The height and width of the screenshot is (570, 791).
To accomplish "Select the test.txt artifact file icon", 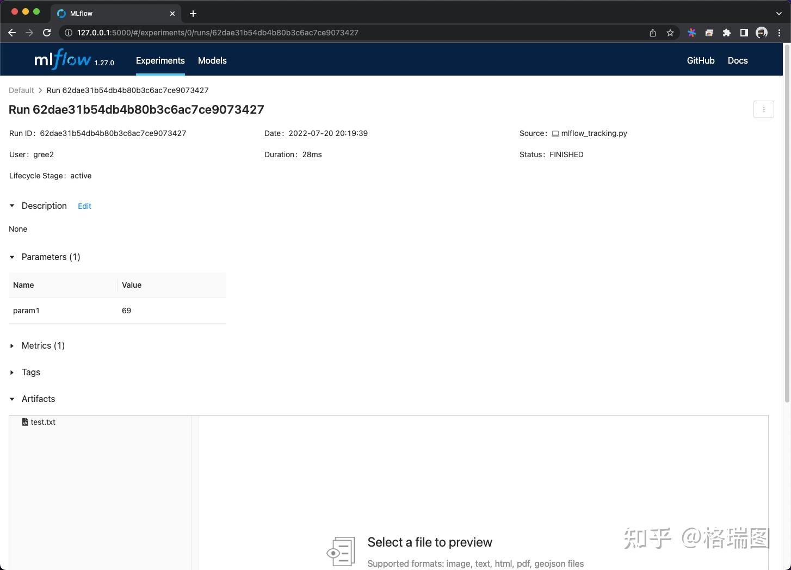I will click(x=25, y=422).
